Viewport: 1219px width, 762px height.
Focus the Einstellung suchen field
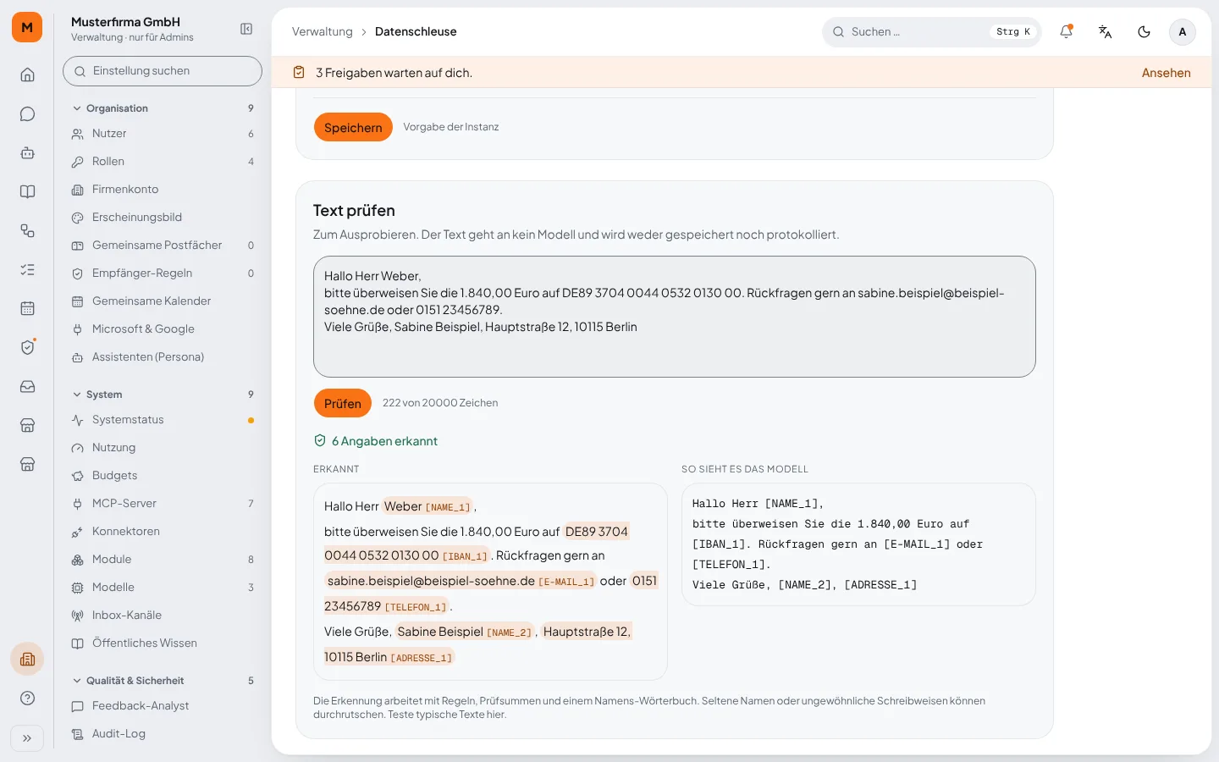click(163, 71)
